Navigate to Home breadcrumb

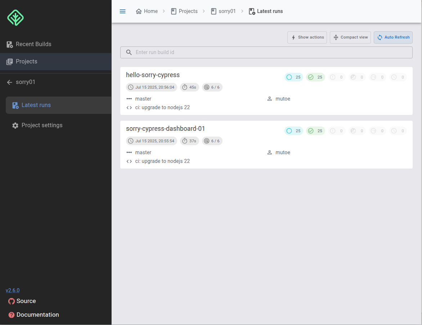147,11
